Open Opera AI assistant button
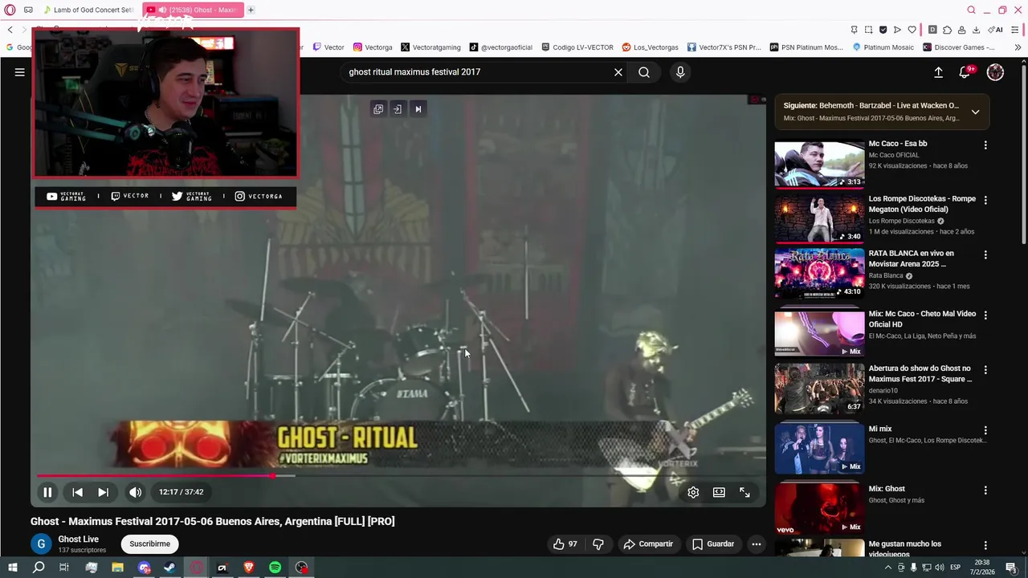The image size is (1028, 578). [x=995, y=30]
